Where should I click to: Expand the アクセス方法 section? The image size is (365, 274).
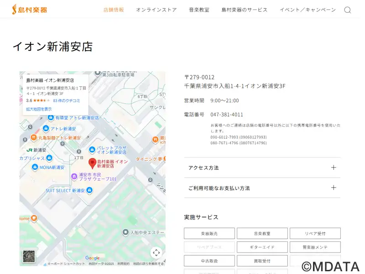coord(262,168)
